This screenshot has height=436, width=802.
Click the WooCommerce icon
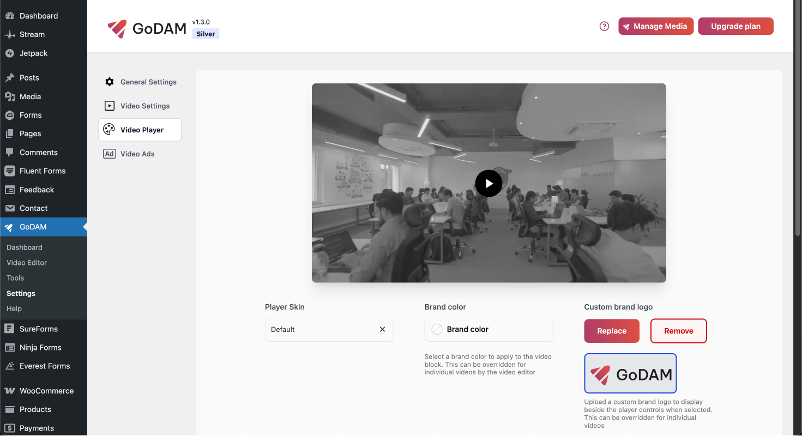point(10,391)
